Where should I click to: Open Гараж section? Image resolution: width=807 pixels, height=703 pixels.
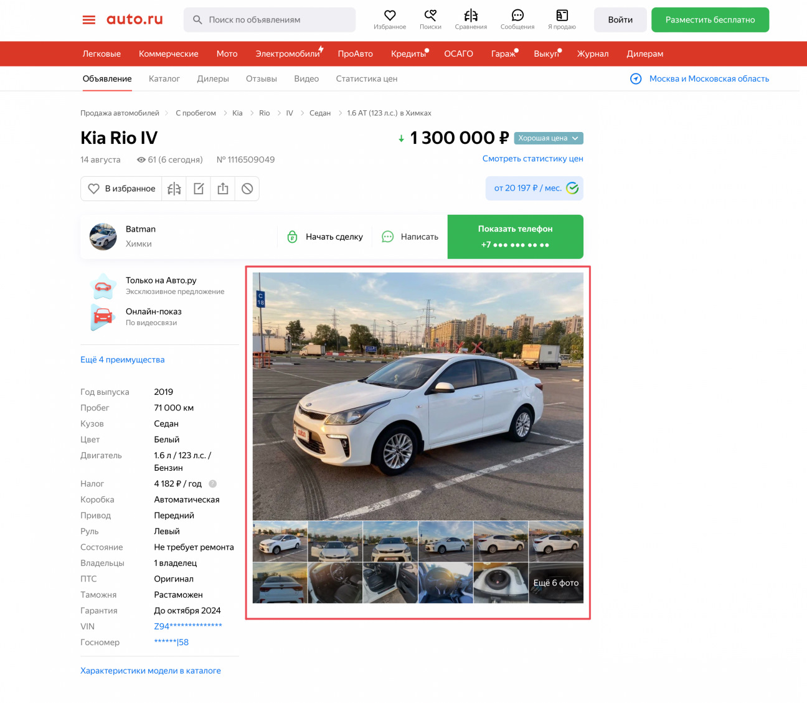(503, 54)
